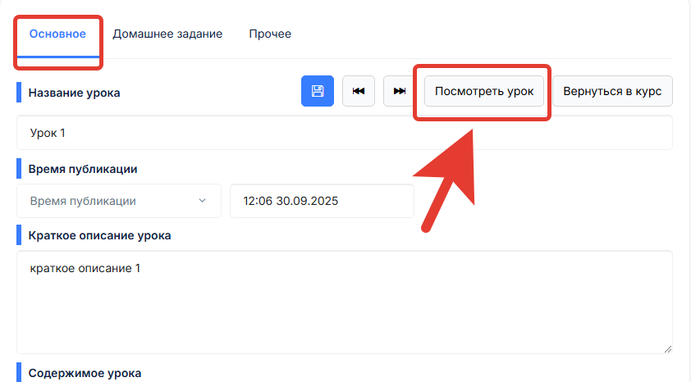Click the Посмотреть урок button
Screen dimensions: 691x382
coord(484,91)
